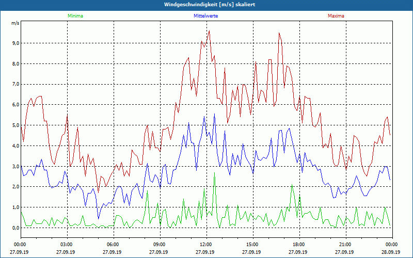Click the m/s unit label on the y-axis
This screenshot has height=258, width=413.
pyautogui.click(x=15, y=23)
